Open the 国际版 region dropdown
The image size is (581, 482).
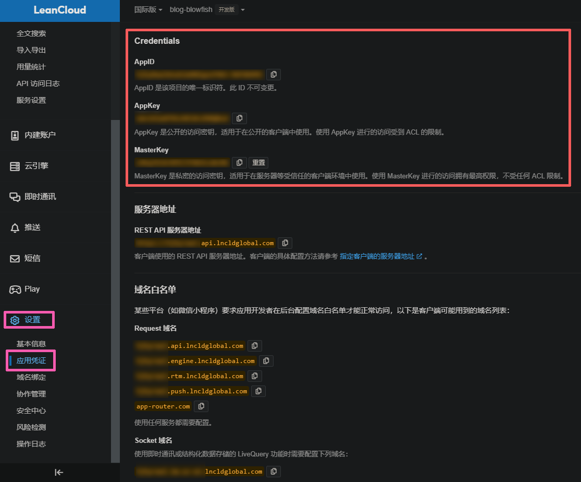coord(148,9)
